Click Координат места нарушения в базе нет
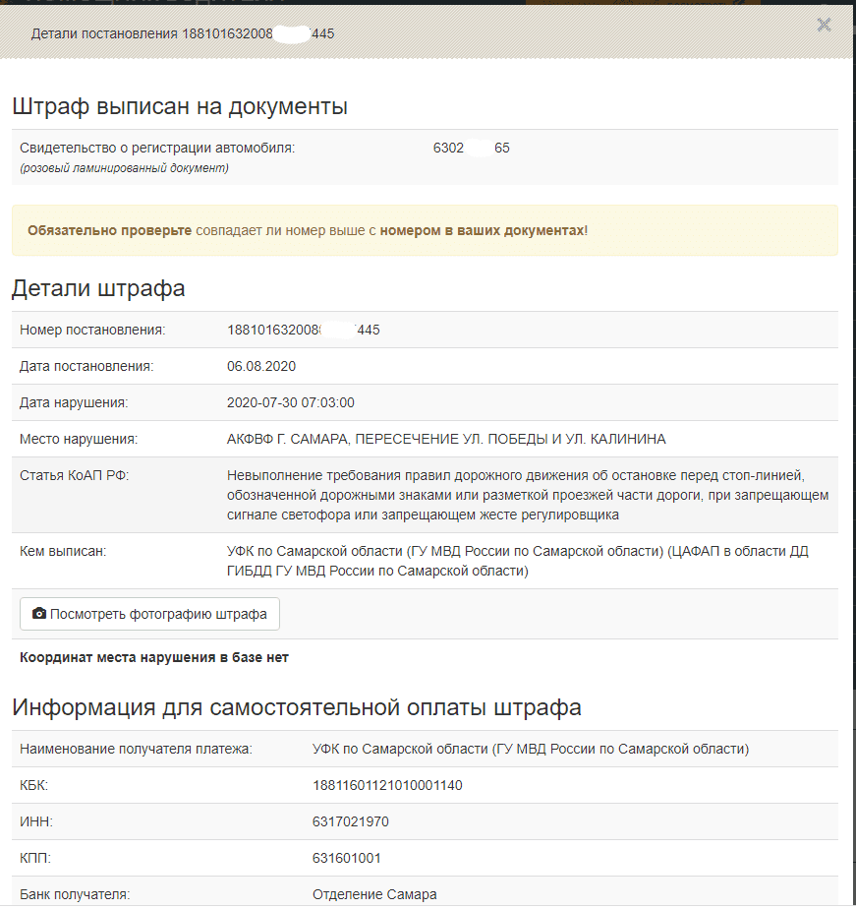856x909 pixels. point(154,657)
